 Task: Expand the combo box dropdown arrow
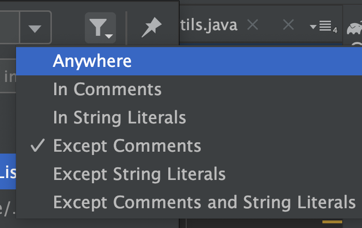pos(35,29)
